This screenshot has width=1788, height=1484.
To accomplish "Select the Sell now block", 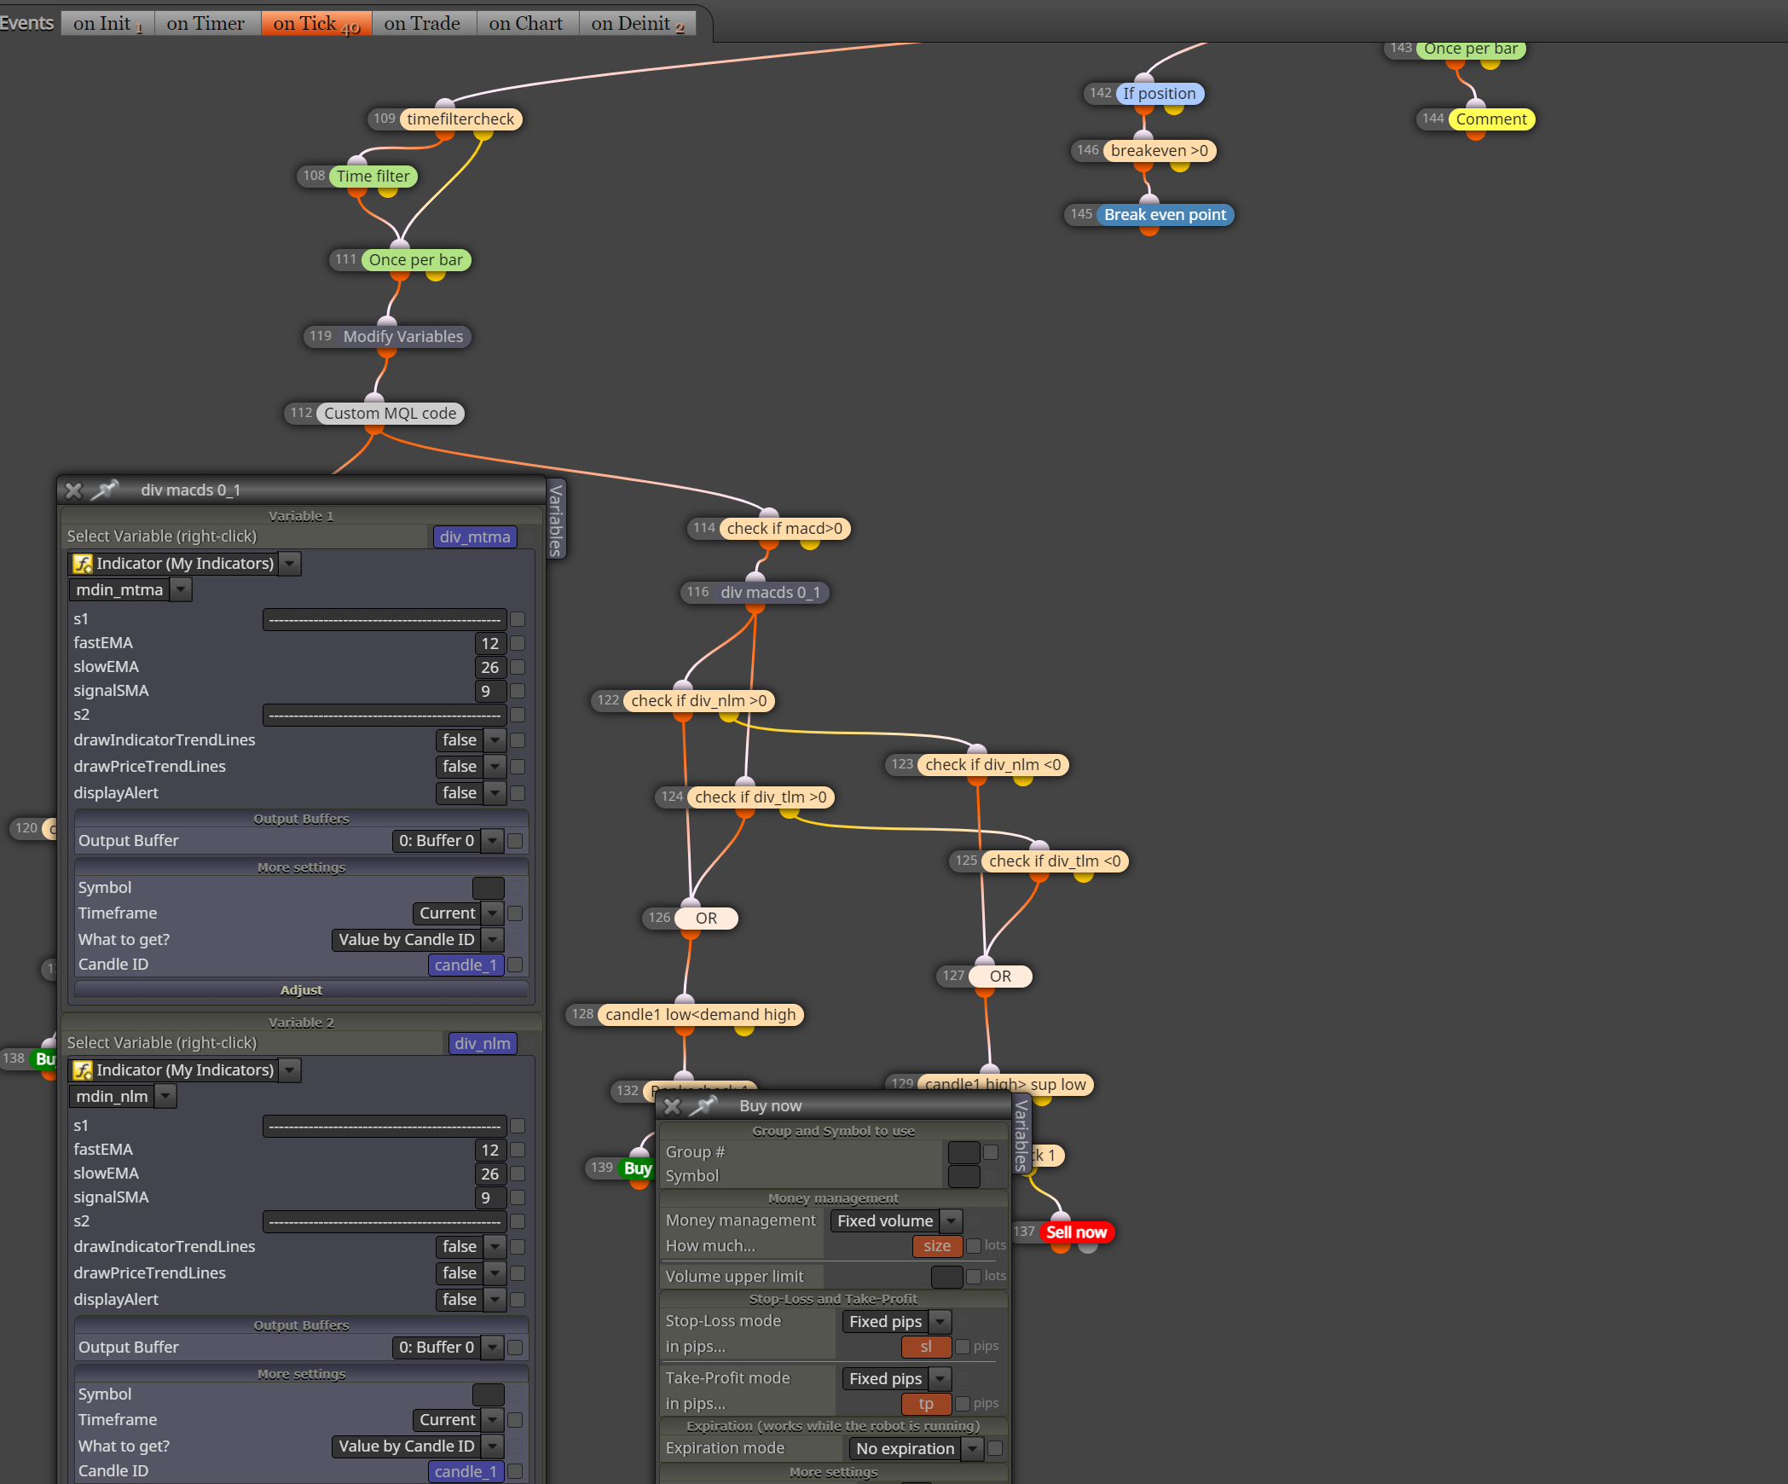I will pos(1076,1232).
